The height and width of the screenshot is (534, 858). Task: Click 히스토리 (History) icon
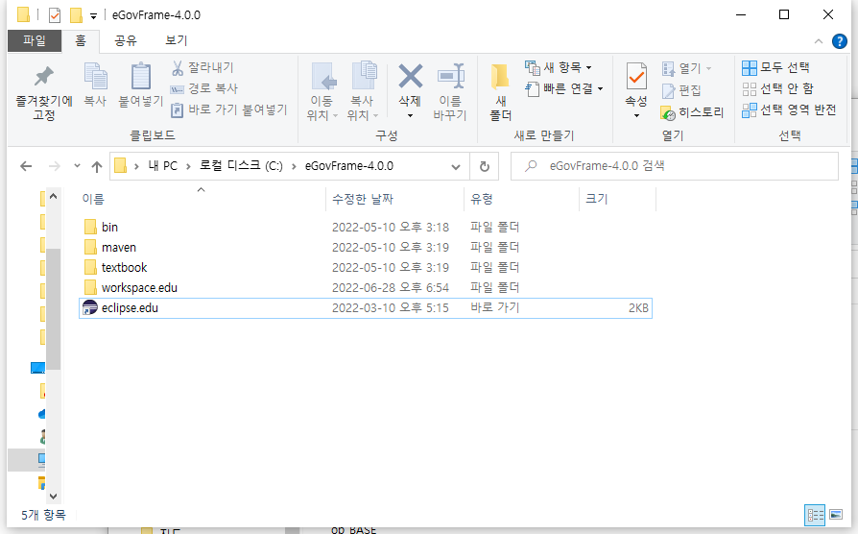[668, 113]
